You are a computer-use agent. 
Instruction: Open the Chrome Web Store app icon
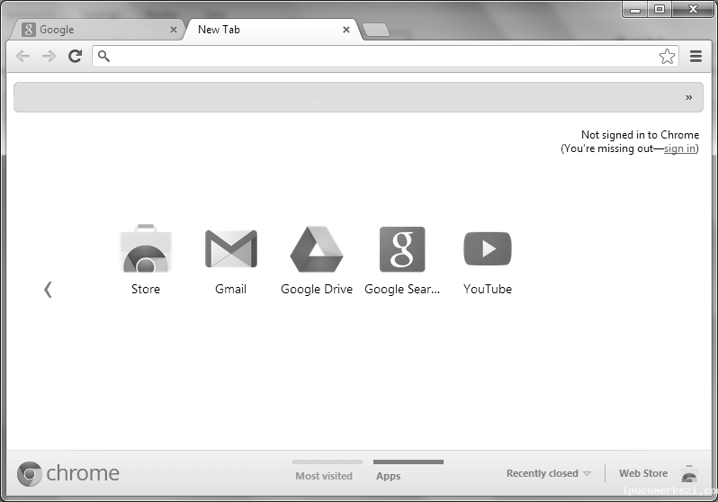pos(145,249)
